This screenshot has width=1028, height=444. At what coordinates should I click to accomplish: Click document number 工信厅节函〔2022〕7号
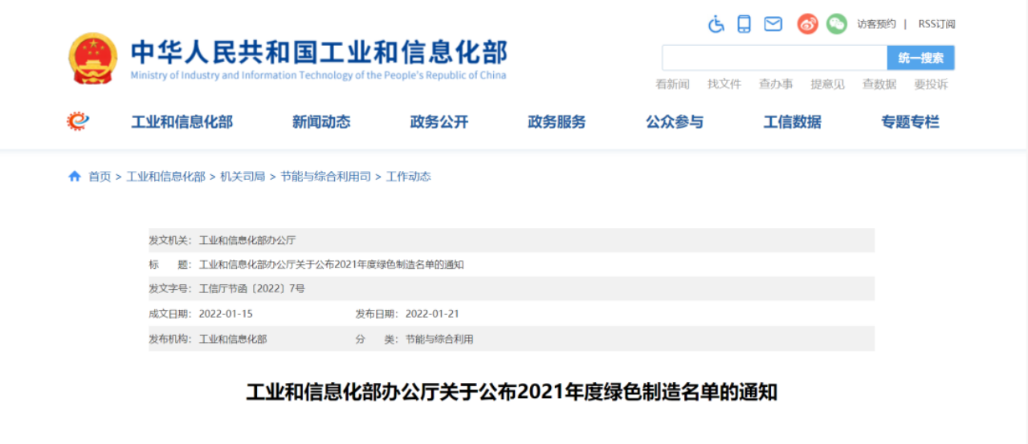(x=252, y=289)
